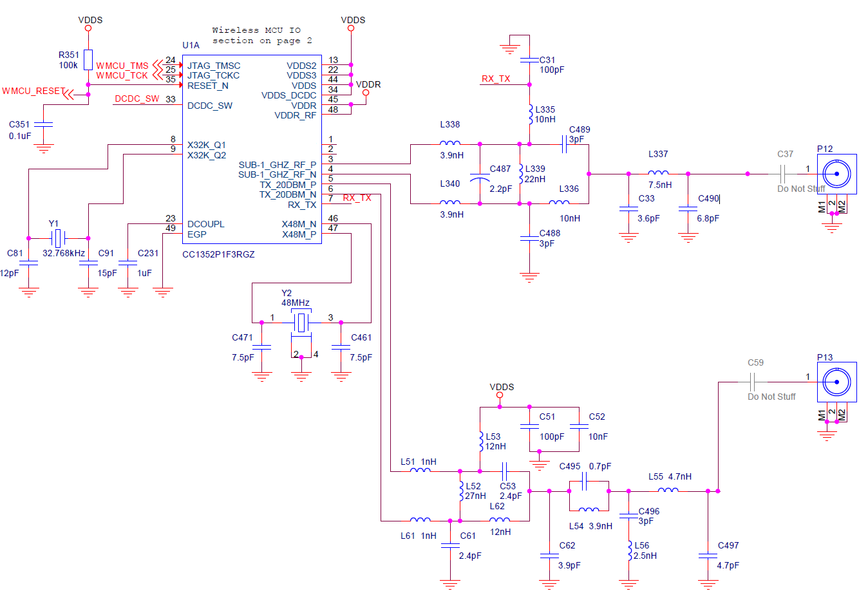The width and height of the screenshot is (868, 591).
Task: Click the VDDR power port near pin 45
Action: click(x=367, y=91)
